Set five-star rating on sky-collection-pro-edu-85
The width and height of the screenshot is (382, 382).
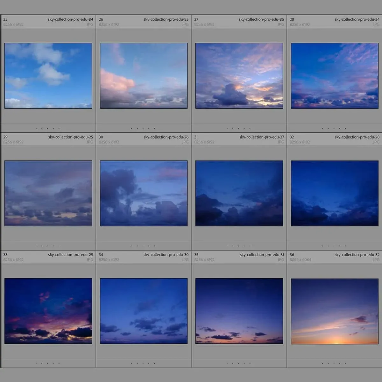point(155,128)
